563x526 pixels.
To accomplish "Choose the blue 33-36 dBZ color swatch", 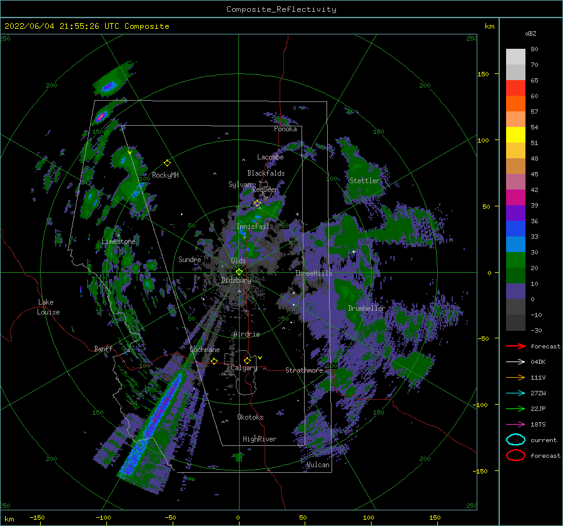I will [x=515, y=229].
